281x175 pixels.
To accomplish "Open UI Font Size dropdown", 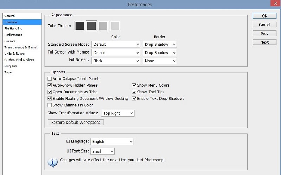I will 102,151.
